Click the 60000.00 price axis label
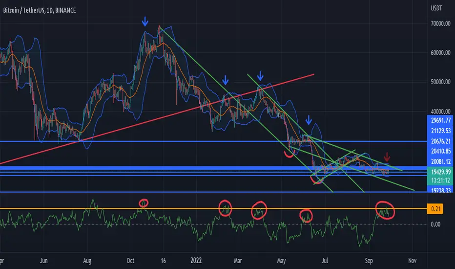This screenshot has height=269, width=455. (x=440, y=53)
